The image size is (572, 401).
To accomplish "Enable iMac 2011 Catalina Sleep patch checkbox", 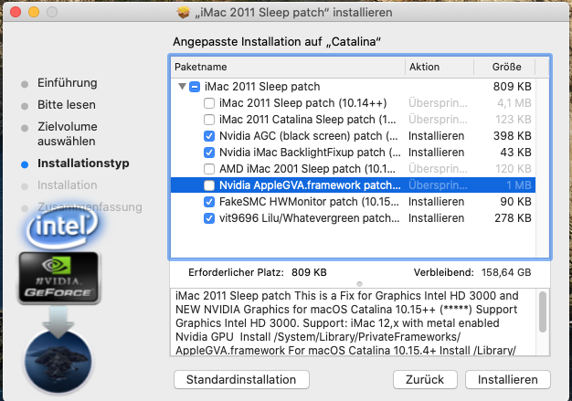I will [209, 120].
